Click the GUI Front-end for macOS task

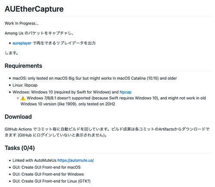[x=46, y=167]
